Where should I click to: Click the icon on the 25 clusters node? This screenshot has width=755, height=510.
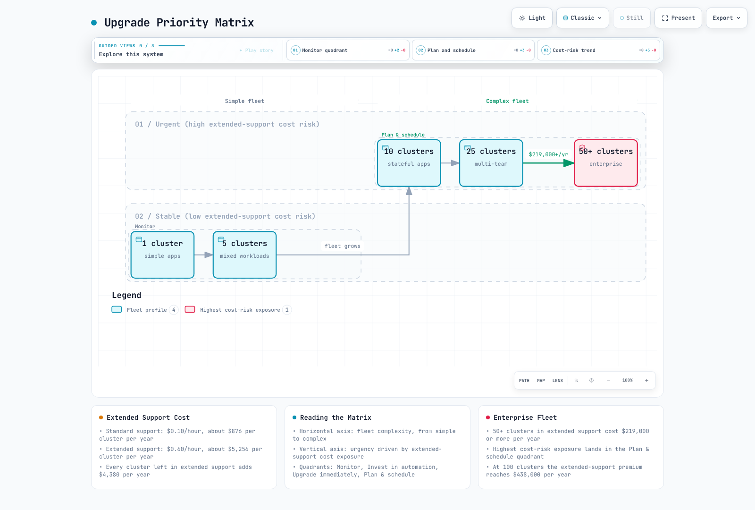point(468,148)
